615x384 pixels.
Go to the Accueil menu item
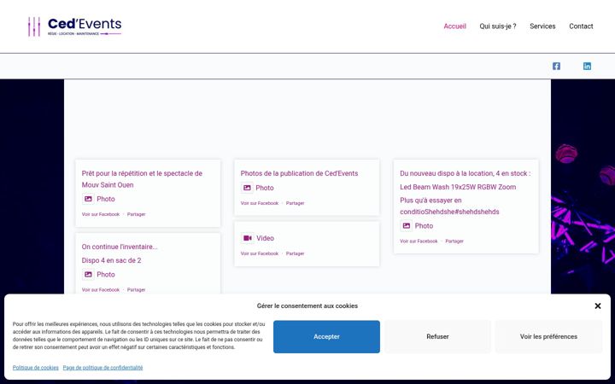coord(454,26)
